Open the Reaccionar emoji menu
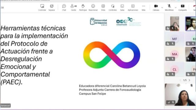 [93, 7]
